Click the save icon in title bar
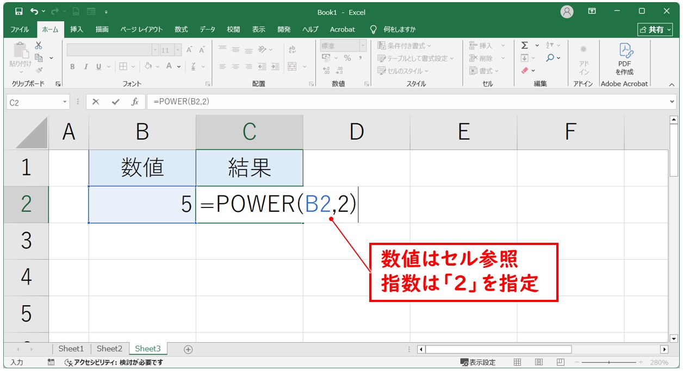This screenshot has width=683, height=371. (19, 11)
